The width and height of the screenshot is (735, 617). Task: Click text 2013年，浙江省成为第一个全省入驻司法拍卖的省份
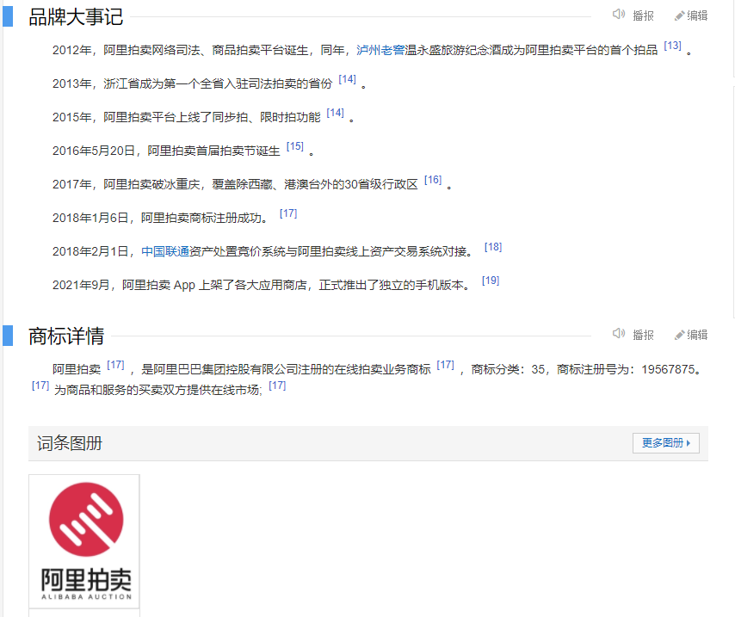[192, 84]
